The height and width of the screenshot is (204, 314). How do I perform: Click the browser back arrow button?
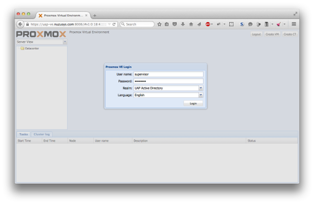20,24
